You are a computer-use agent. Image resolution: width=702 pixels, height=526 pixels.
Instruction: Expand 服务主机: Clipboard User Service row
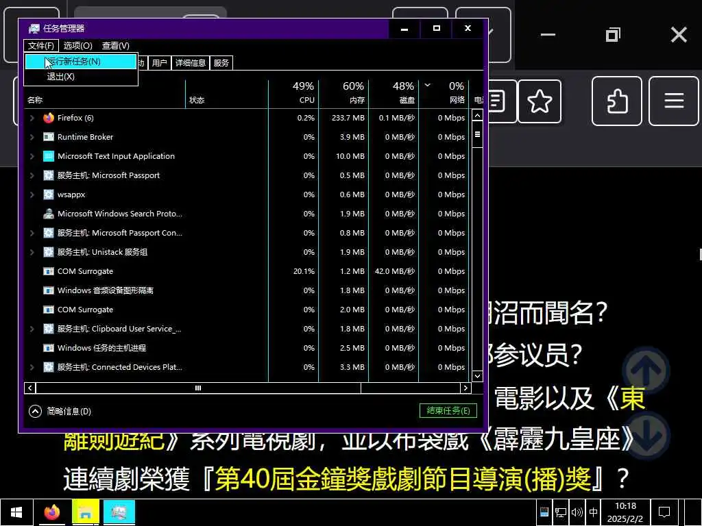tap(32, 329)
